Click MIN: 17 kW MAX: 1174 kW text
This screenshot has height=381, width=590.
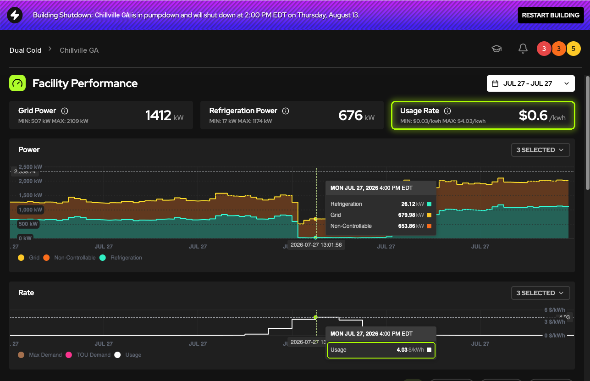[x=241, y=121]
